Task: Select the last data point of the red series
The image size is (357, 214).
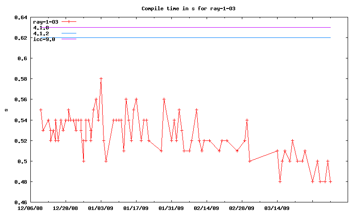Action: [x=331, y=182]
